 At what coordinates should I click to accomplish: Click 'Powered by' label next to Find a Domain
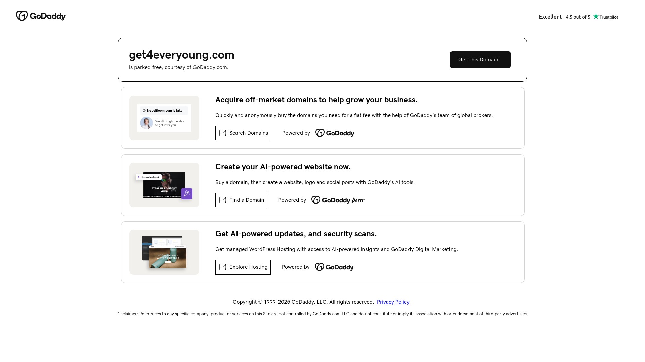tap(292, 200)
